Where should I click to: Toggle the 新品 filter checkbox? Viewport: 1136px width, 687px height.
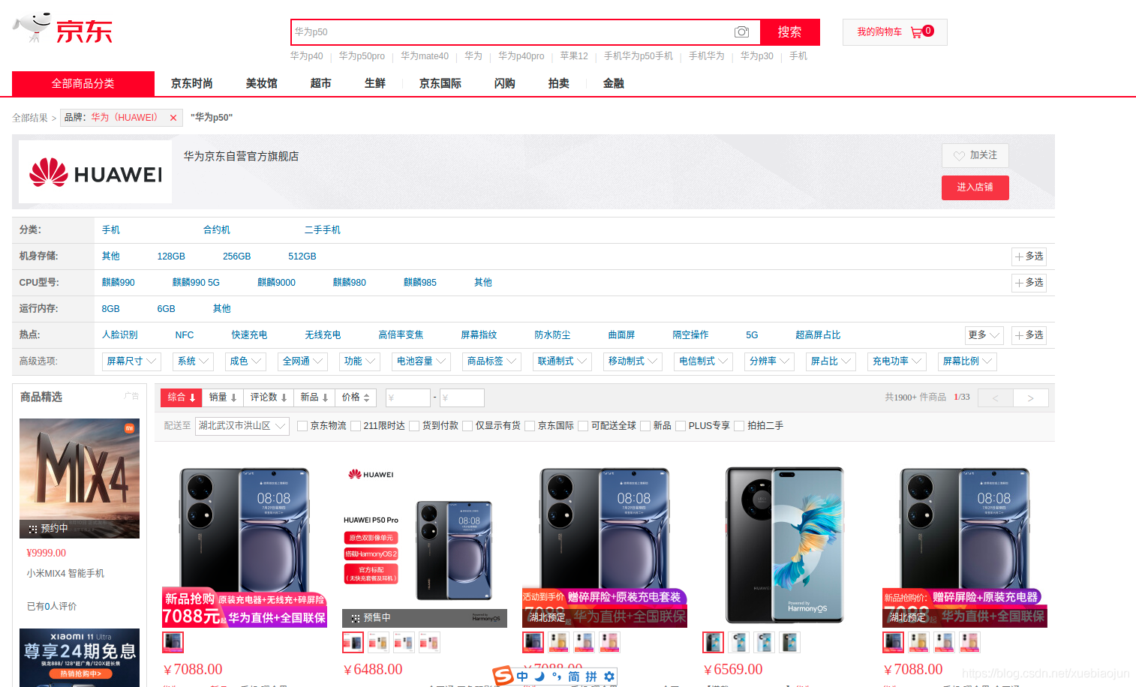[x=645, y=426]
